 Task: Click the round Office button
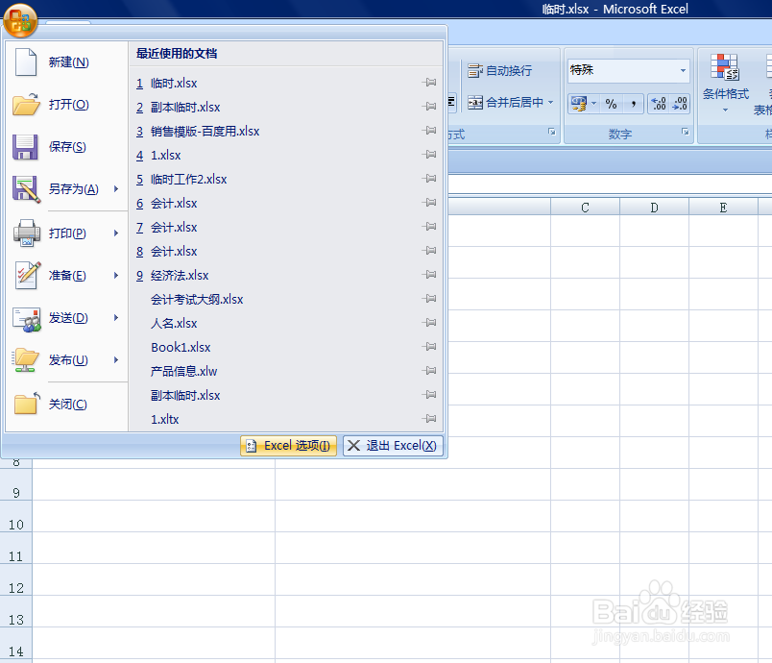click(20, 21)
